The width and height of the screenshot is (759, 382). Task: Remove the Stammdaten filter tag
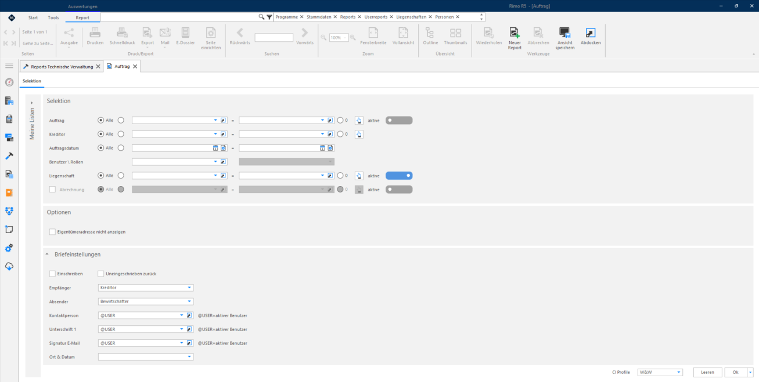click(x=335, y=17)
